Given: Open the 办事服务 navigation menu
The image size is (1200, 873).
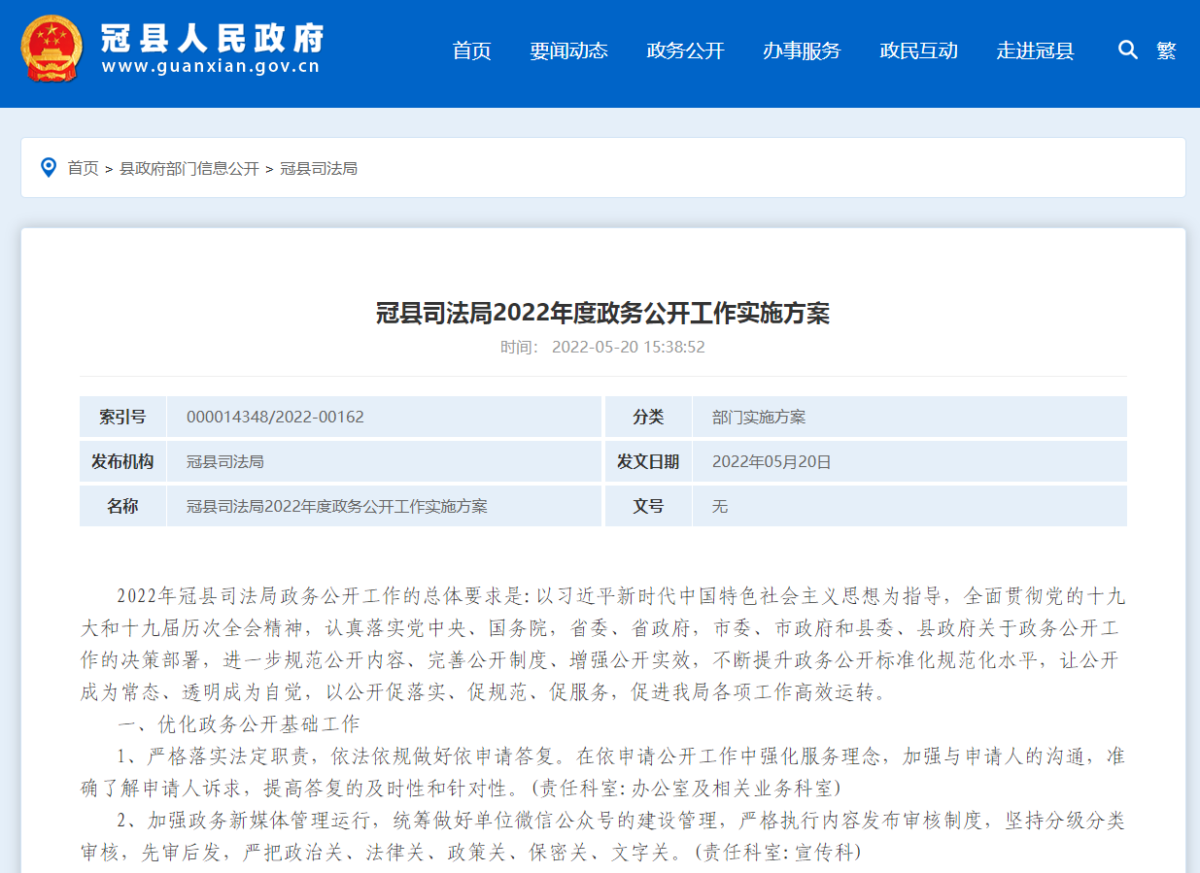Looking at the screenshot, I should click(802, 50).
